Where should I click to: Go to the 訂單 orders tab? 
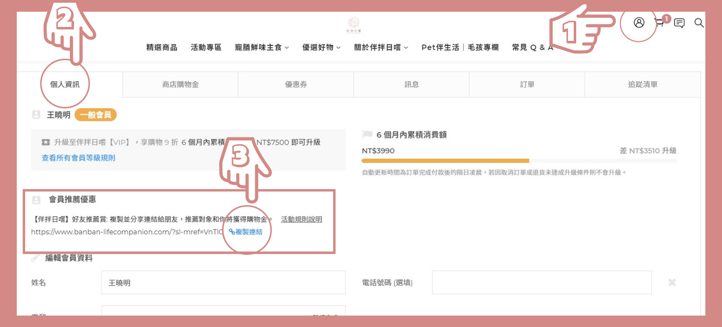tap(527, 85)
